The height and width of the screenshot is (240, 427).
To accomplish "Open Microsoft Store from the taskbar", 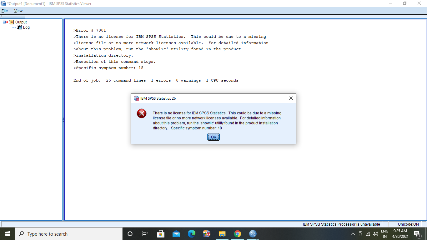I will tap(161, 234).
